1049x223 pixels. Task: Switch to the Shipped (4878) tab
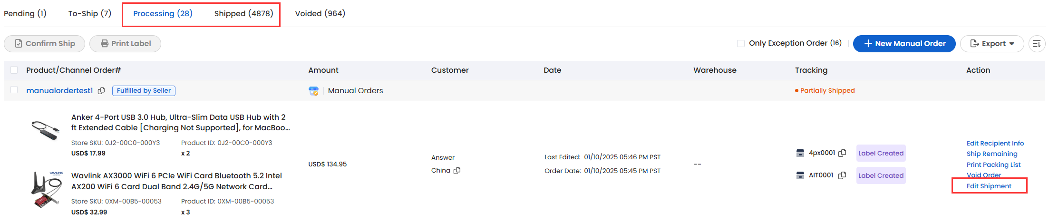pos(243,13)
